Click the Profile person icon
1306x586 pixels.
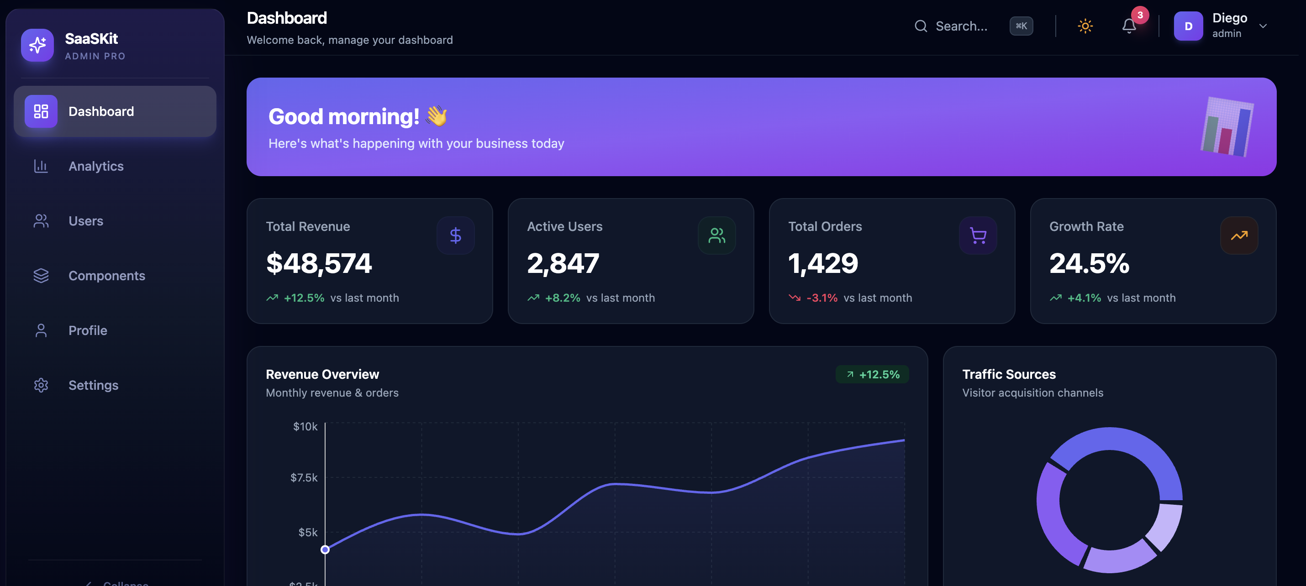click(x=41, y=330)
